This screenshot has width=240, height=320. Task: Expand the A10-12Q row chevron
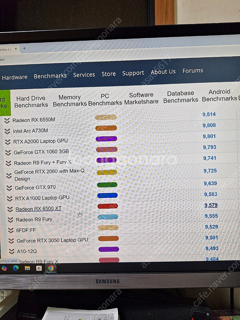12,251
